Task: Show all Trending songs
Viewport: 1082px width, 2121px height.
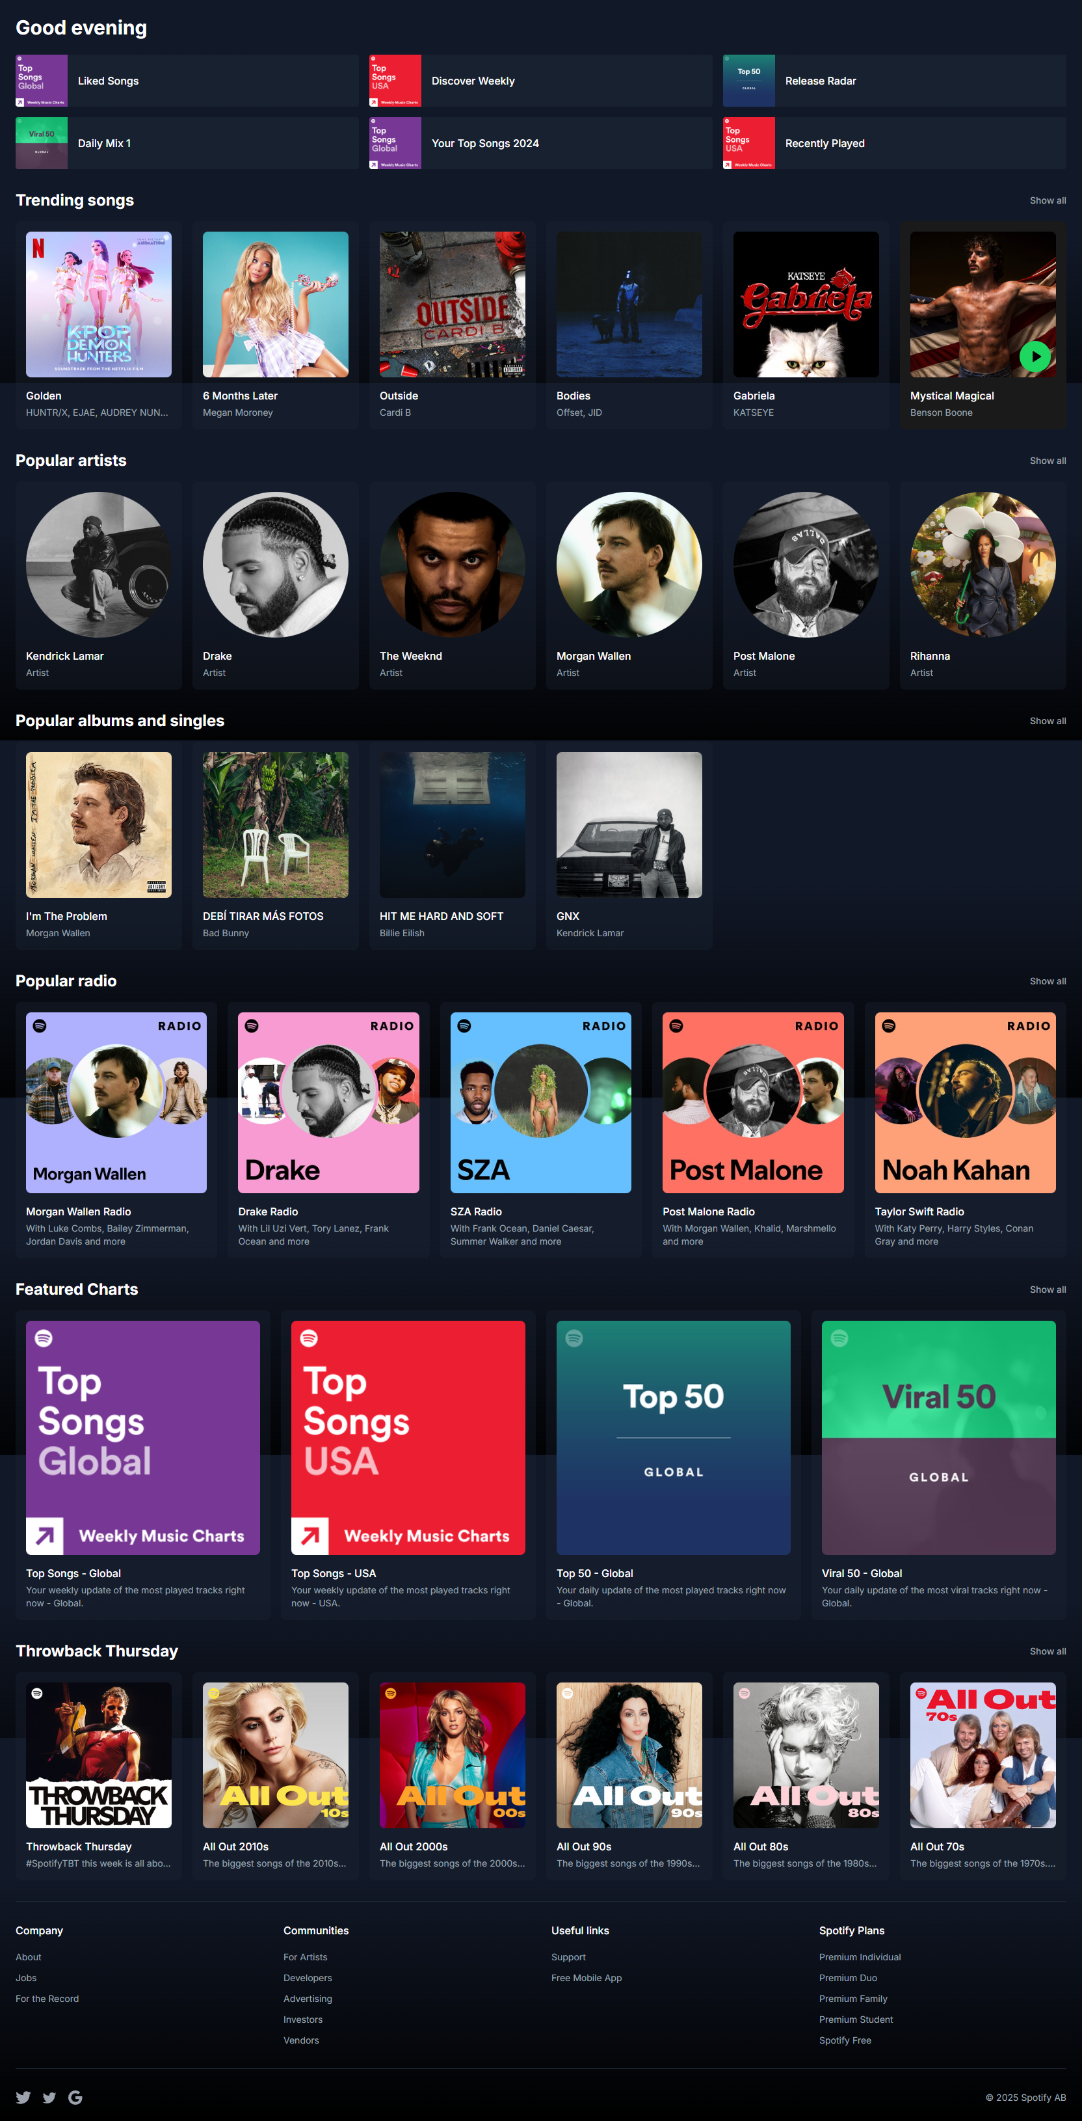Action: tap(1048, 201)
